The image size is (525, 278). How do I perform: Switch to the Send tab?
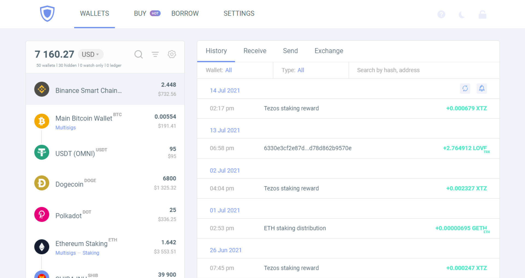pos(290,51)
